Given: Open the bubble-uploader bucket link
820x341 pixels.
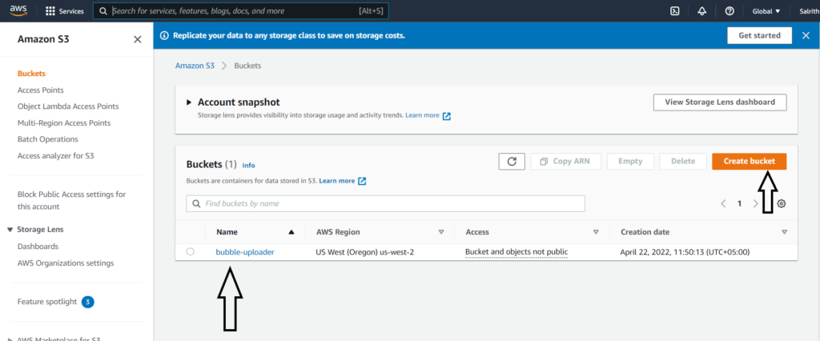Looking at the screenshot, I should pos(245,251).
